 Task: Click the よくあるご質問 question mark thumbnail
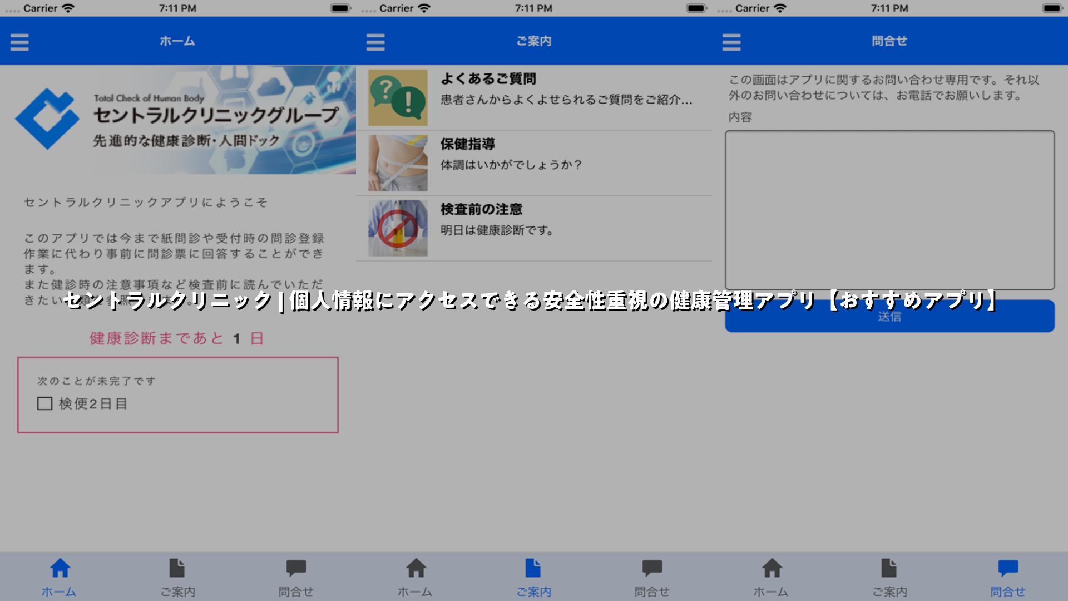pos(398,97)
